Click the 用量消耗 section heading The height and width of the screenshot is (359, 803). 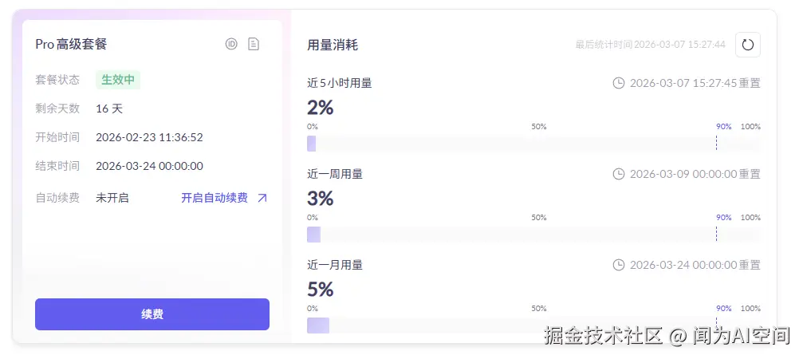click(333, 45)
